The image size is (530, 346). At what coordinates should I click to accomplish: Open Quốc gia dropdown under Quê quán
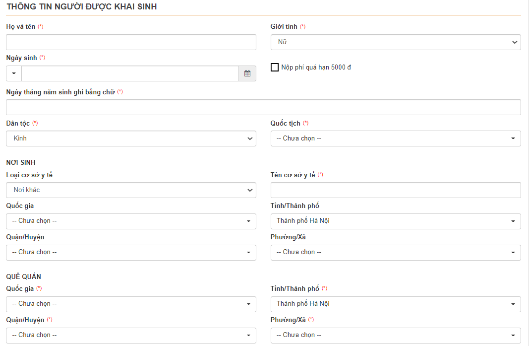131,304
